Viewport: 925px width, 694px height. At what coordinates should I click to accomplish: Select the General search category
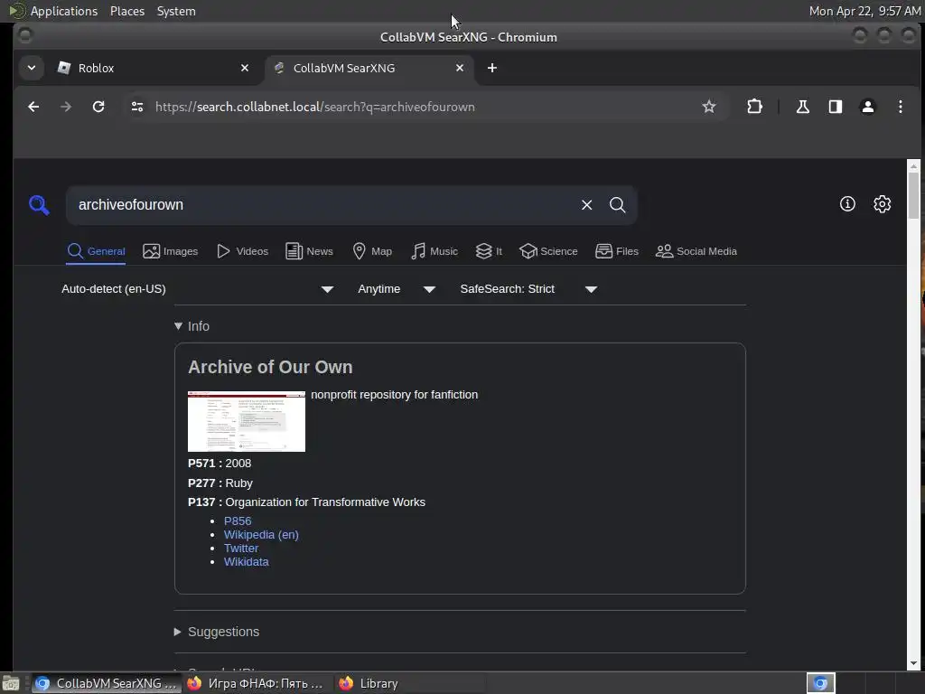96,251
